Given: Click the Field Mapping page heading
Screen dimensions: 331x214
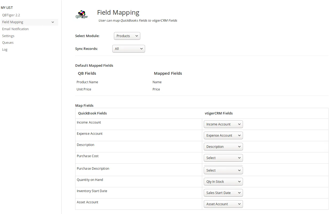Looking at the screenshot, I should pyautogui.click(x=118, y=13).
